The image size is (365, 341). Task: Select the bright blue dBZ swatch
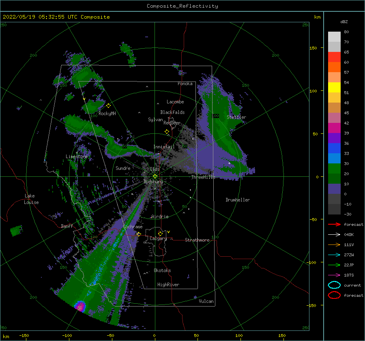[334, 148]
